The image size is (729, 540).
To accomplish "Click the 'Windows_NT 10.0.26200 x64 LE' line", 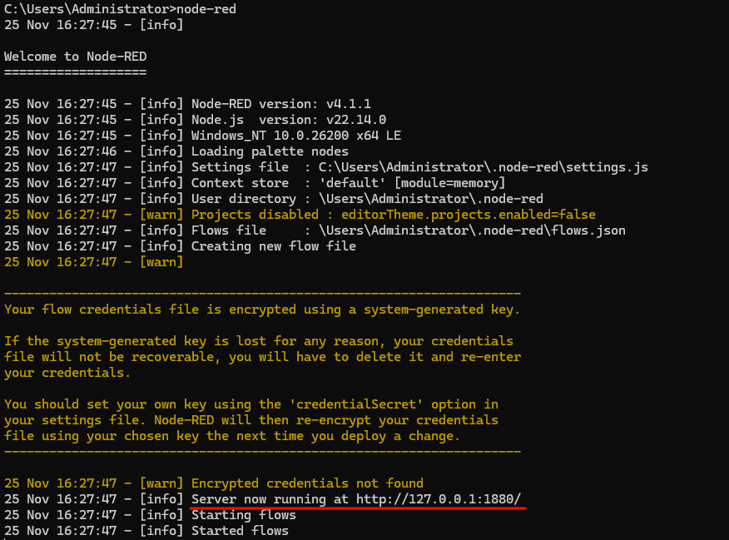I will pyautogui.click(x=203, y=136).
